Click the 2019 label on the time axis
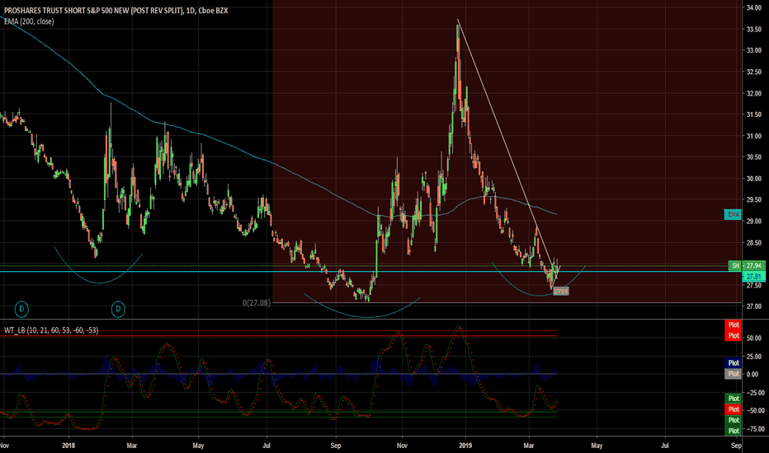Viewport: 769px width, 453px height. (465, 446)
